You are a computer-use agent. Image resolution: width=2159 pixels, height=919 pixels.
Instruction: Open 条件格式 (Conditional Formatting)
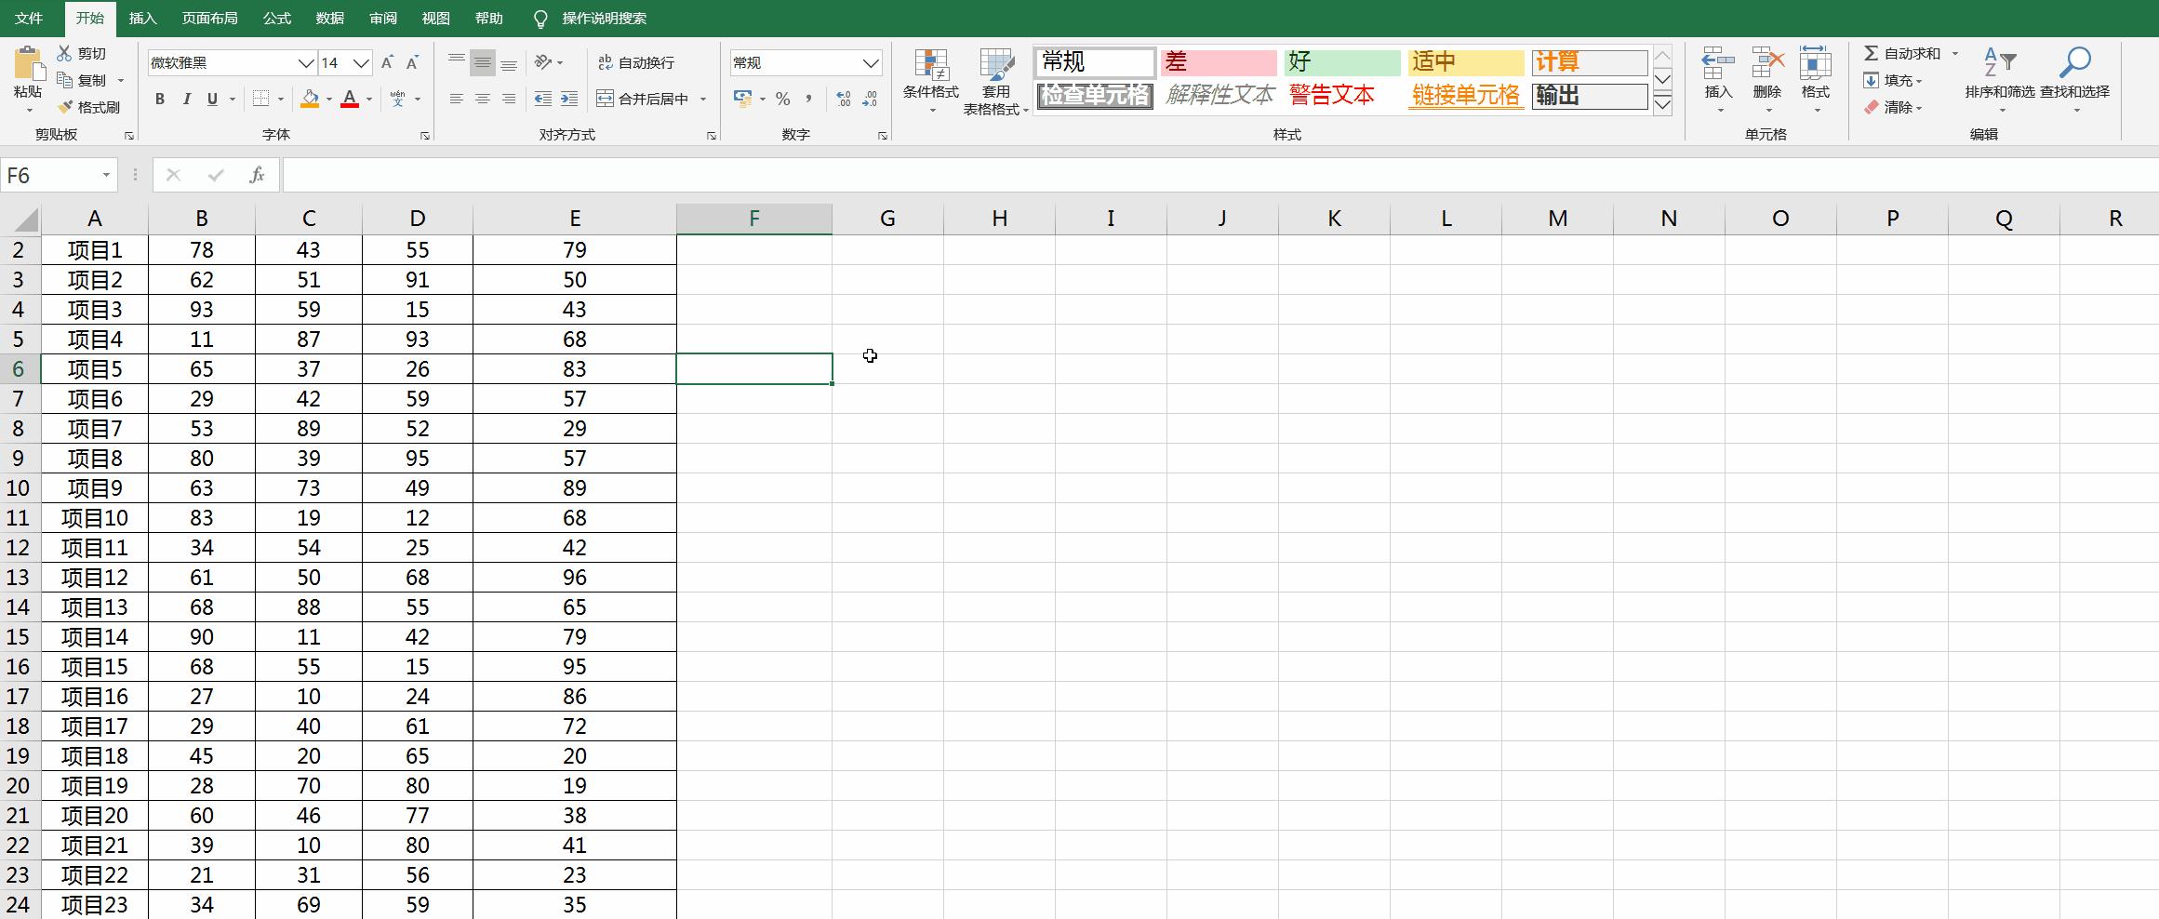pos(931,81)
